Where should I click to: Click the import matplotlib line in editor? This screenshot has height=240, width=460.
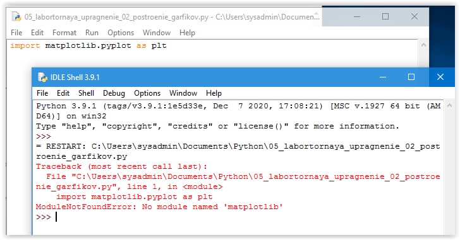pos(88,46)
